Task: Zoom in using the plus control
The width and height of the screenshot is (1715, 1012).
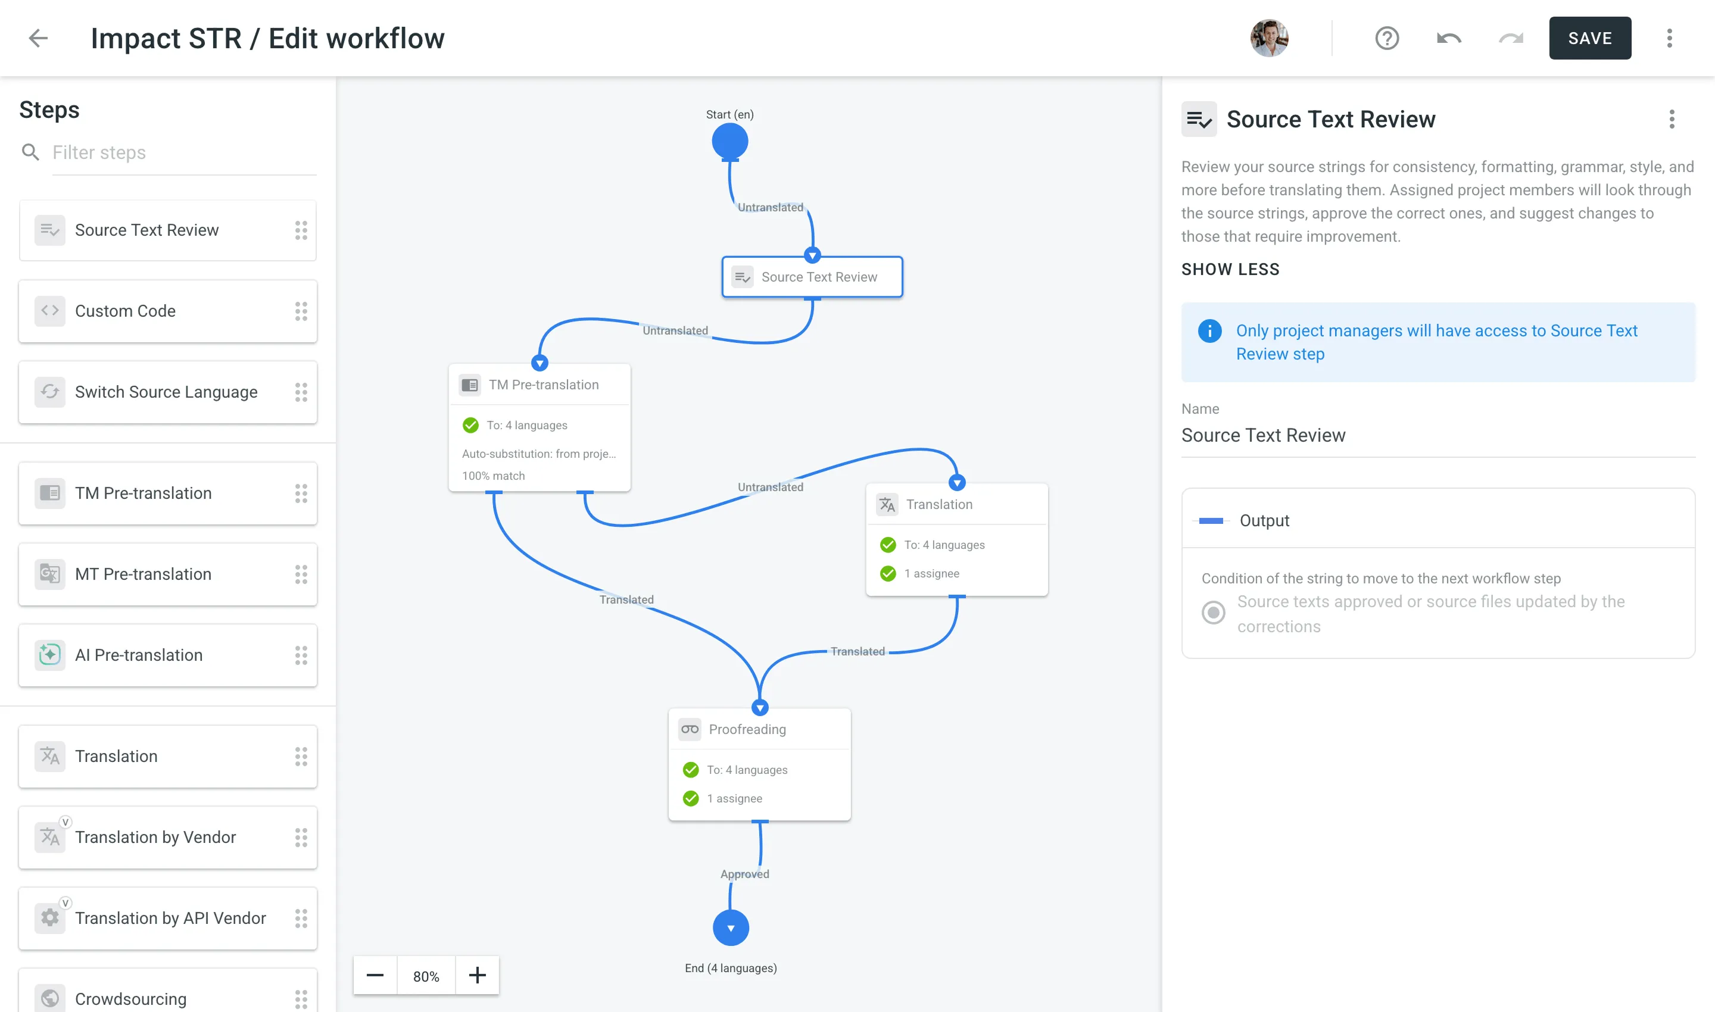Action: (x=477, y=975)
